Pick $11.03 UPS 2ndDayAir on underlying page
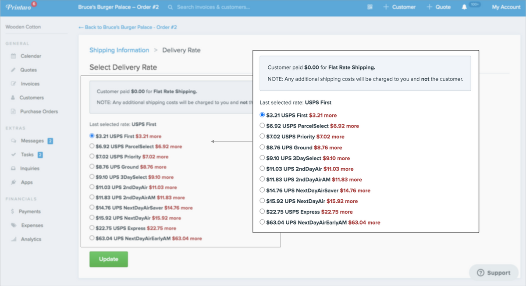The width and height of the screenshot is (526, 286). (x=92, y=187)
